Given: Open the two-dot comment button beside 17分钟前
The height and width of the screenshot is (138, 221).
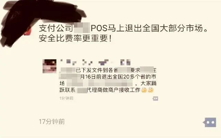Looking at the screenshot, I should [210, 122].
